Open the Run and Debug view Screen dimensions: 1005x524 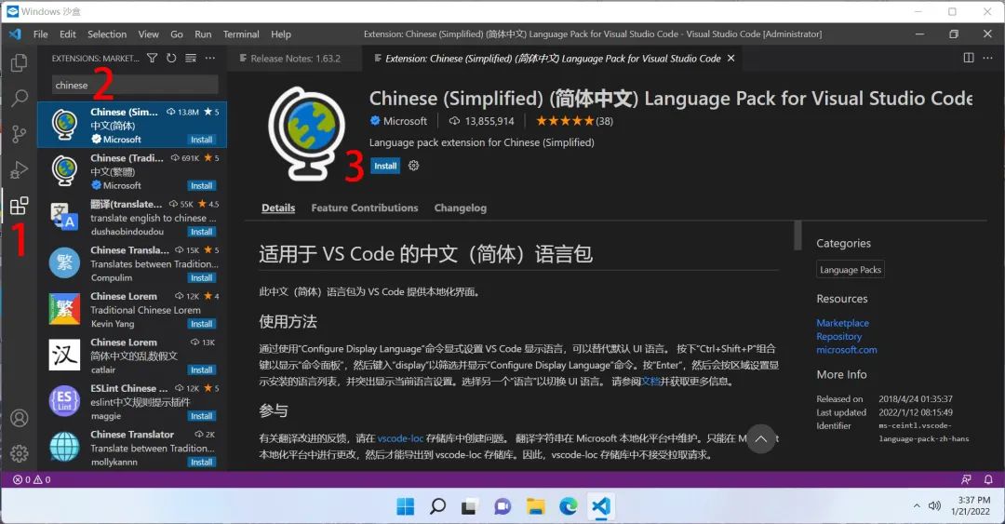point(20,169)
